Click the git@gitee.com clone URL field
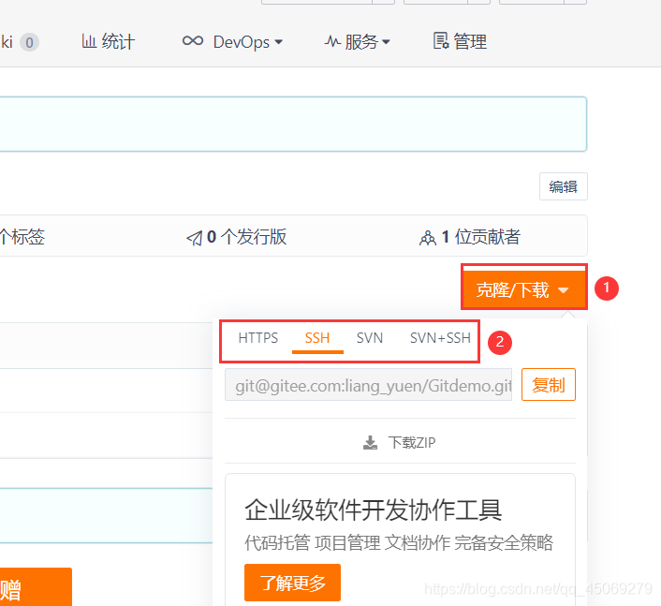 coord(368,385)
